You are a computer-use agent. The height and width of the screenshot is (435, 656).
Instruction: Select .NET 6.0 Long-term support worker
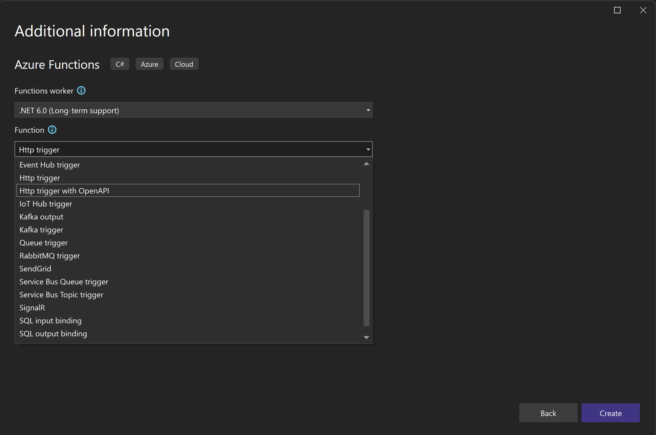[193, 110]
